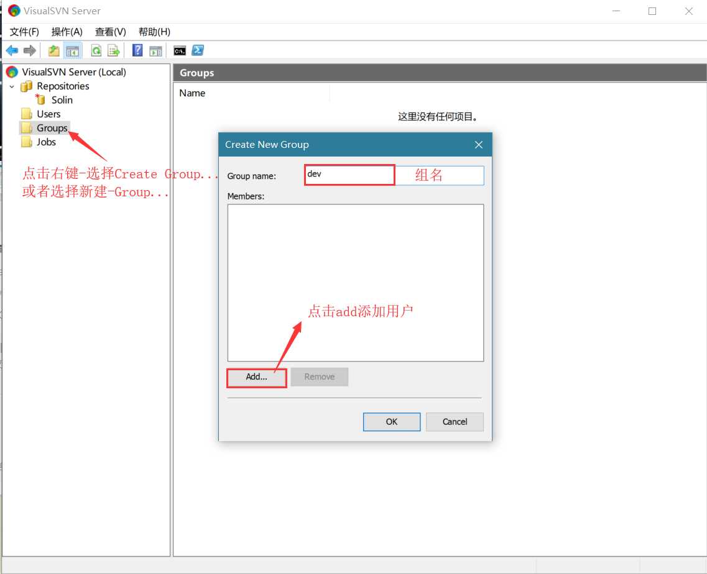Select the Users folder icon
The height and width of the screenshot is (574, 707).
27,114
